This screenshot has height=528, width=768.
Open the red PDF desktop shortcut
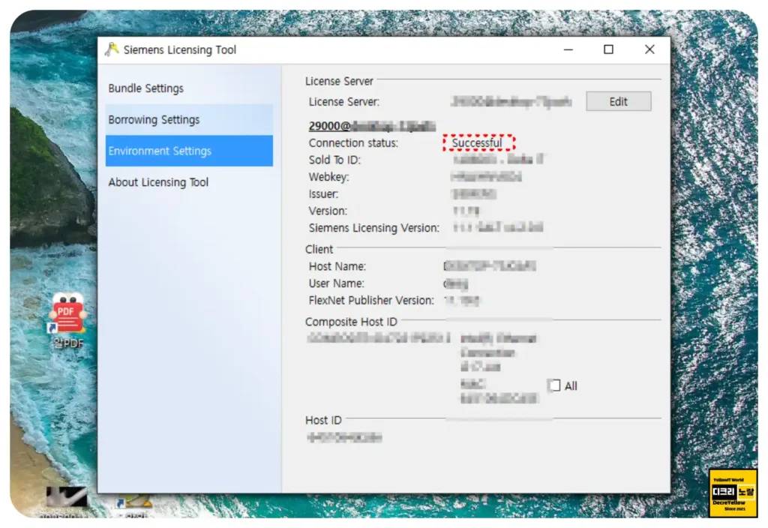pos(68,313)
